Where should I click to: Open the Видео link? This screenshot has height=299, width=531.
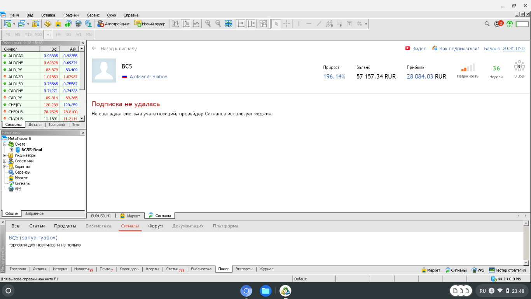416,49
